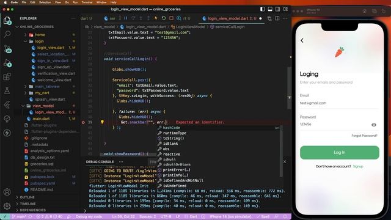391x220 pixels.
Task: Select the DEBUG CONSOLE panel tab
Action: (100, 161)
